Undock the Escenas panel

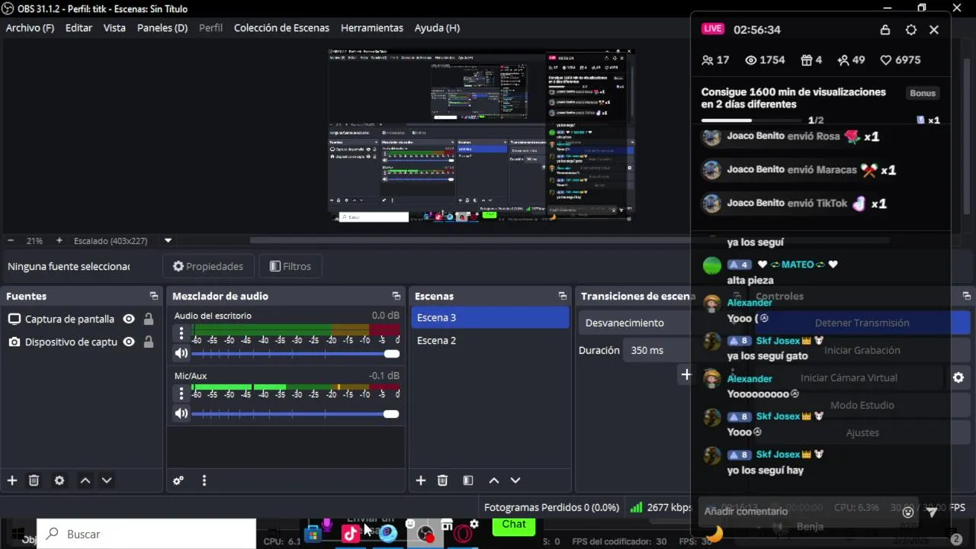click(x=563, y=296)
